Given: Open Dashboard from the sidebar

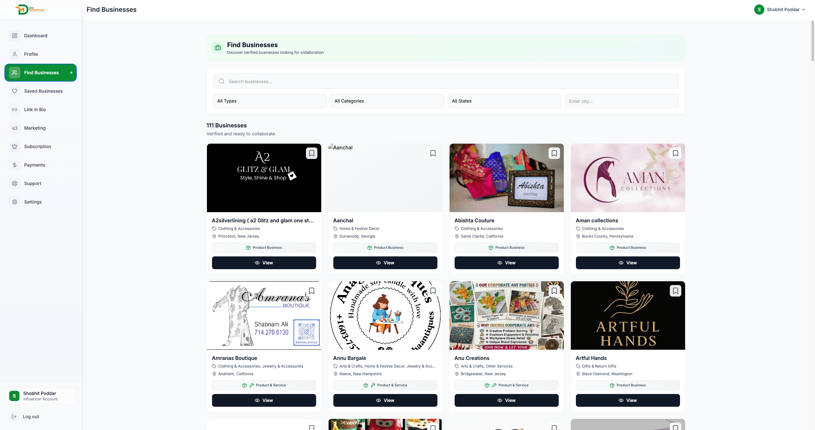Looking at the screenshot, I should (x=41, y=36).
